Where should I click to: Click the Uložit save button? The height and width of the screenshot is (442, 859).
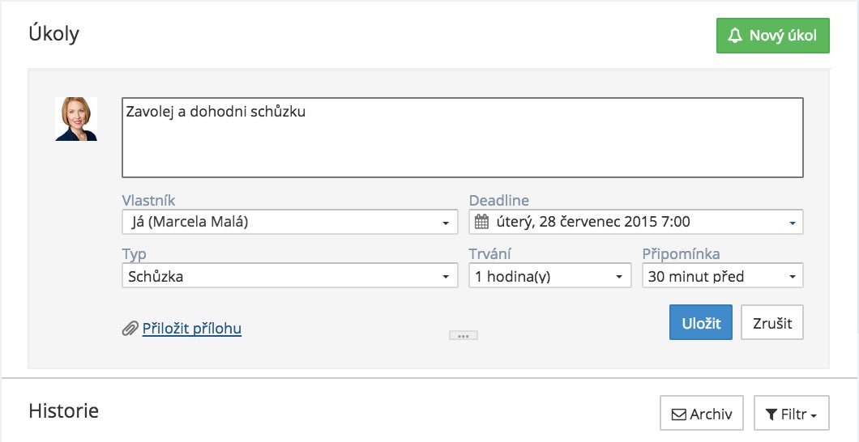click(701, 322)
